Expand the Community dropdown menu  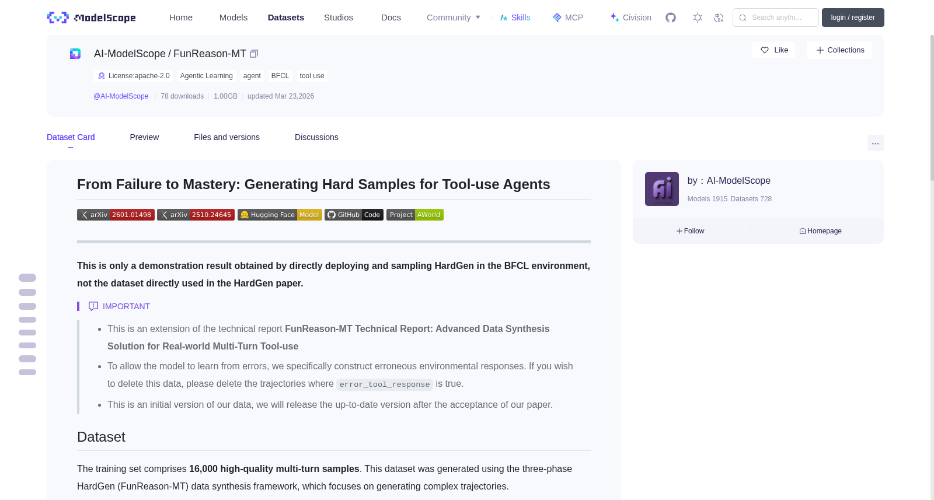(454, 18)
